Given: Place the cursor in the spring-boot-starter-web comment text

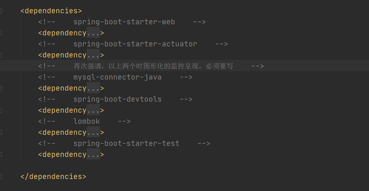Looking at the screenshot, I should click(124, 22).
